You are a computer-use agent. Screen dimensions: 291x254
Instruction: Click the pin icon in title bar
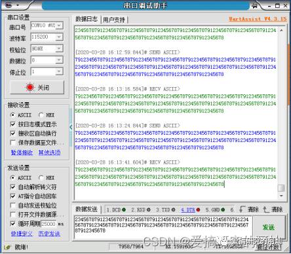point(254,6)
